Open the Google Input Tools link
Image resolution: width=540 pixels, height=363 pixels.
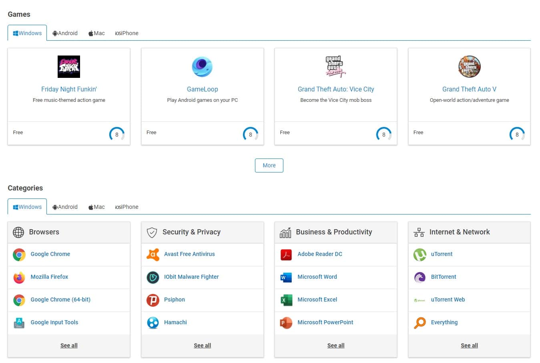54,322
